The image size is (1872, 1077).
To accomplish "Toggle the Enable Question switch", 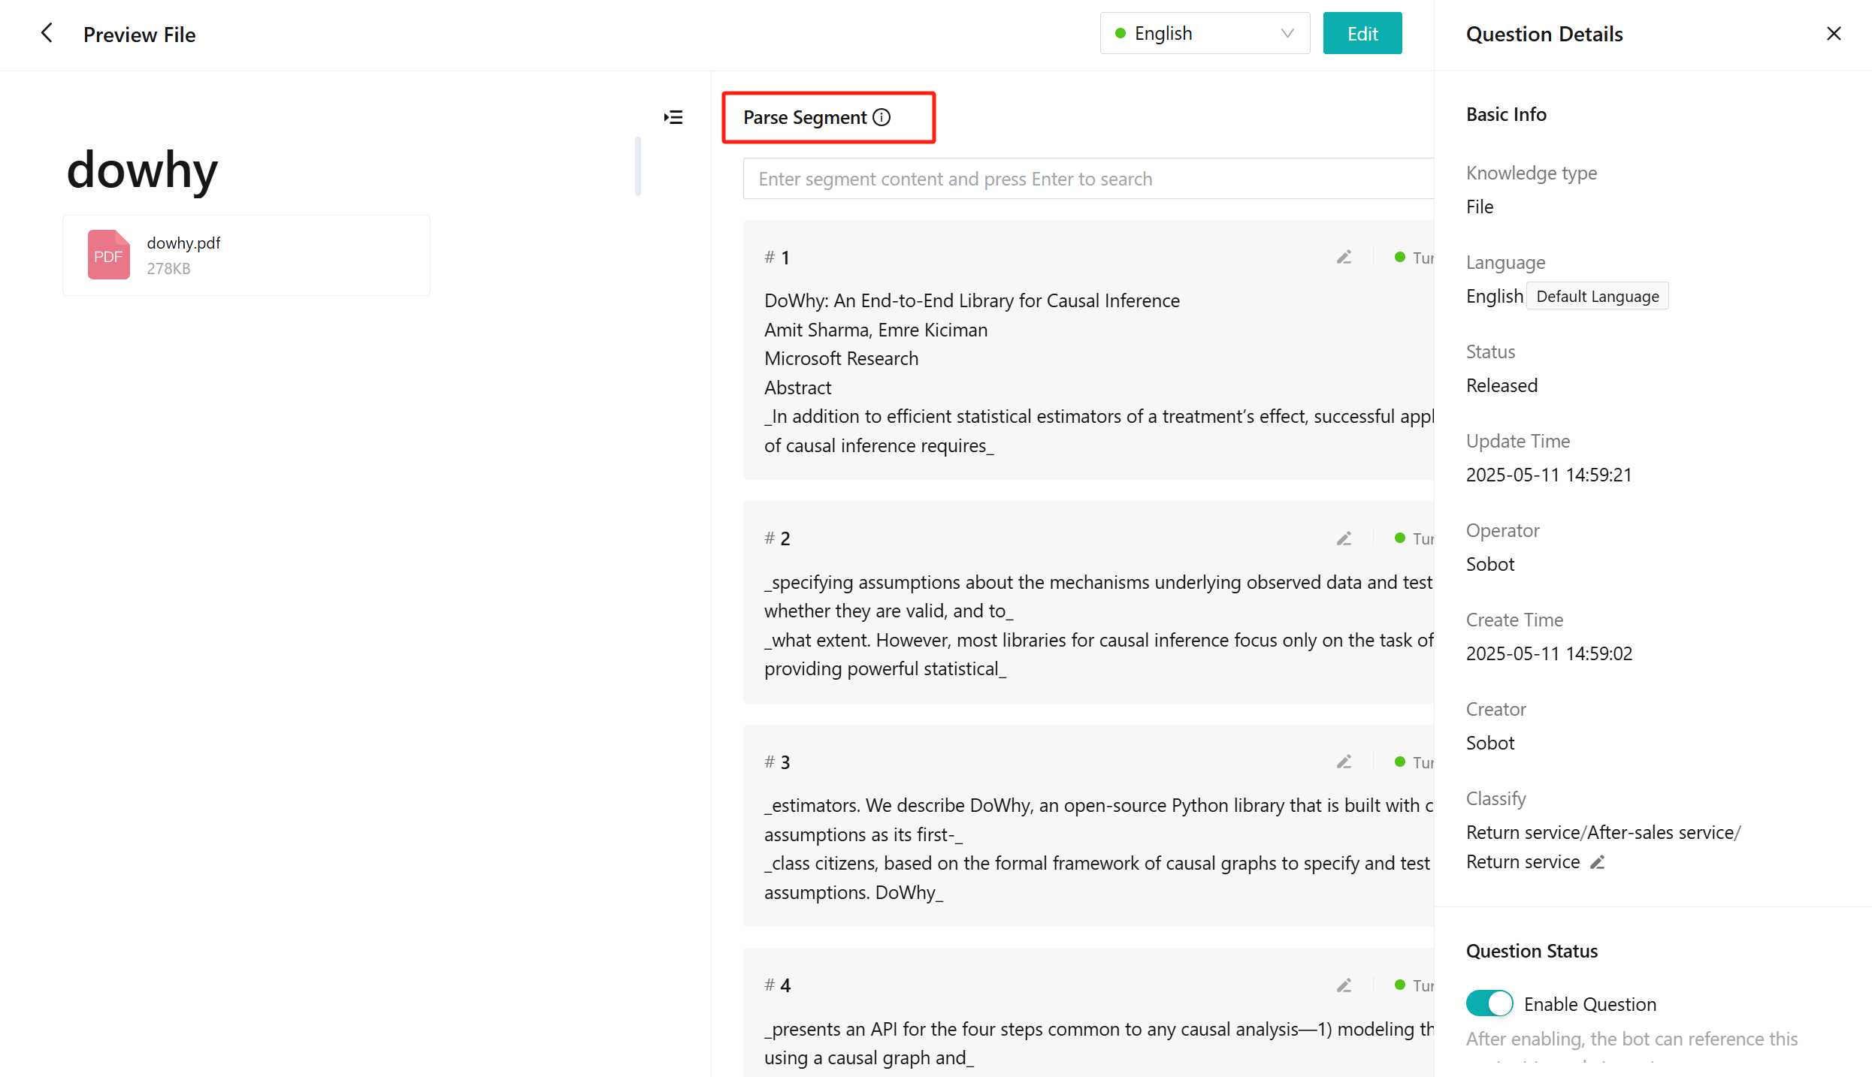I will pos(1489,1003).
